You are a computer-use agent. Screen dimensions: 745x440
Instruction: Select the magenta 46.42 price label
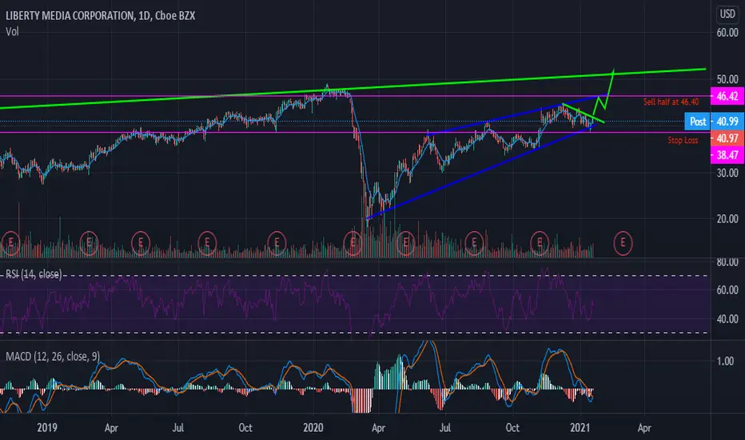[x=727, y=96]
